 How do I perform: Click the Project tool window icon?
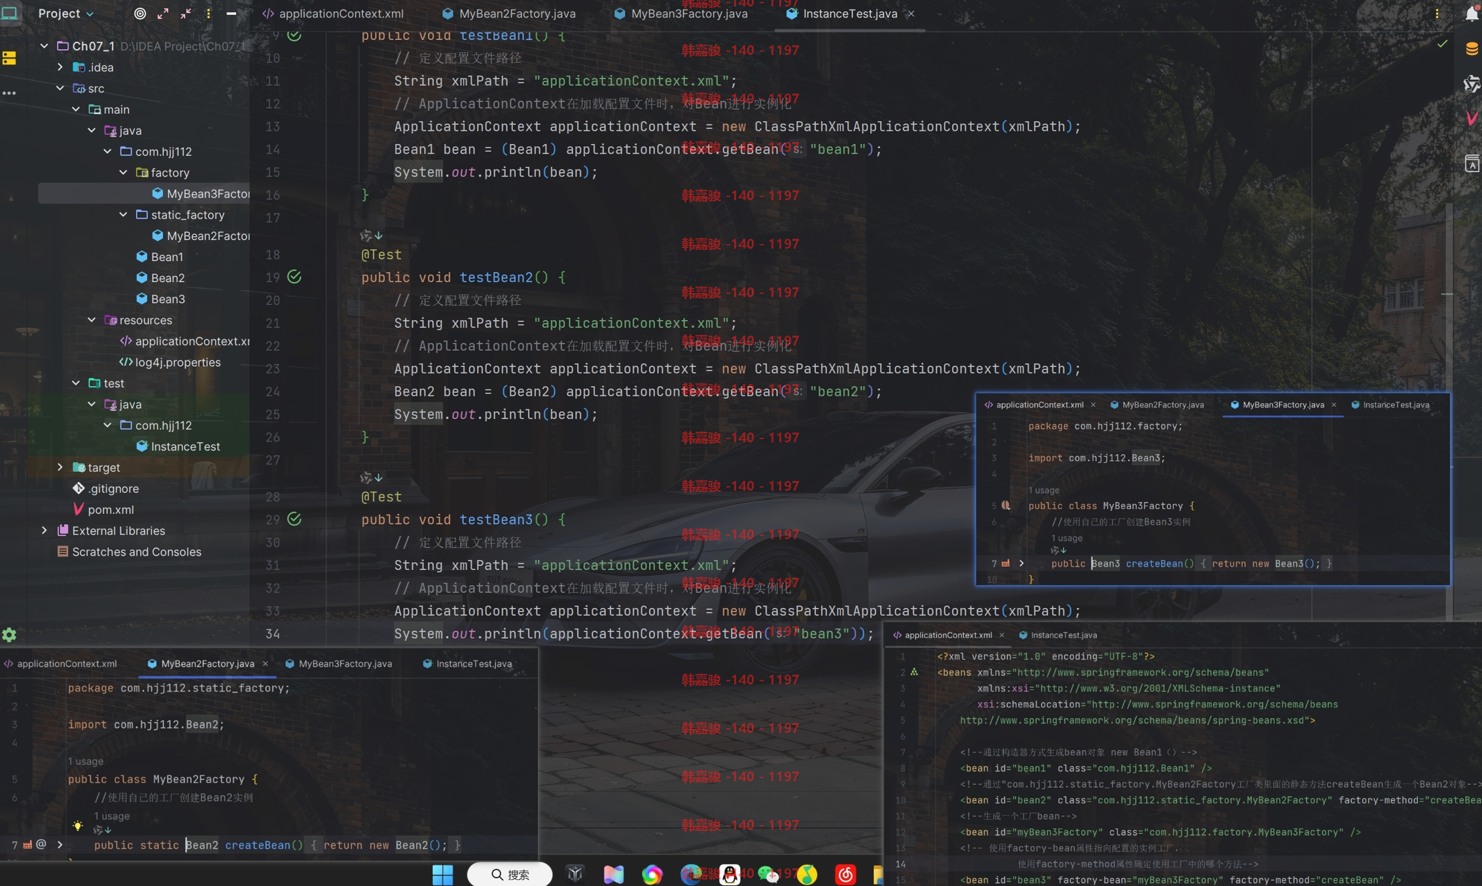pyautogui.click(x=10, y=13)
